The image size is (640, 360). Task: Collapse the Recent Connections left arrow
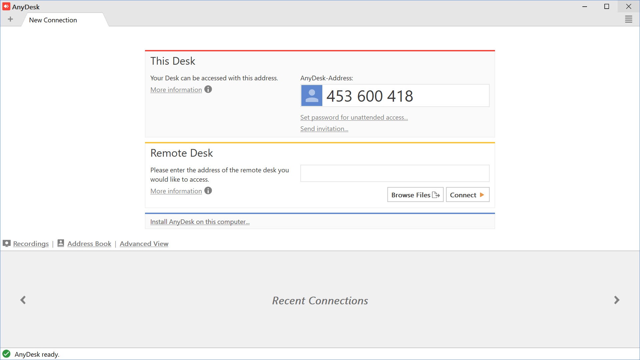click(23, 300)
